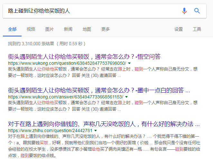213x159 pixels.
Task: Click the wukong.com/answer URL
Action: tap(66, 97)
